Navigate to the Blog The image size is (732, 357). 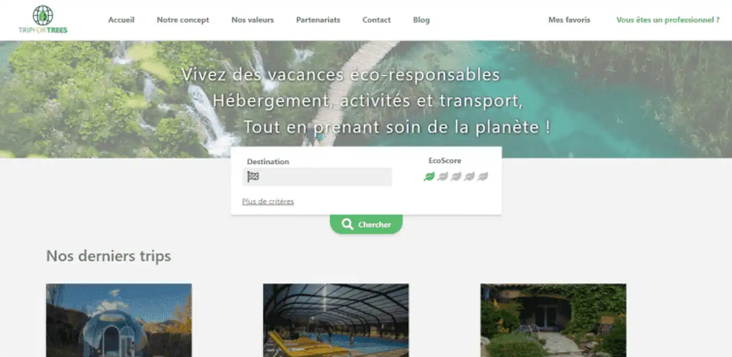(x=421, y=19)
